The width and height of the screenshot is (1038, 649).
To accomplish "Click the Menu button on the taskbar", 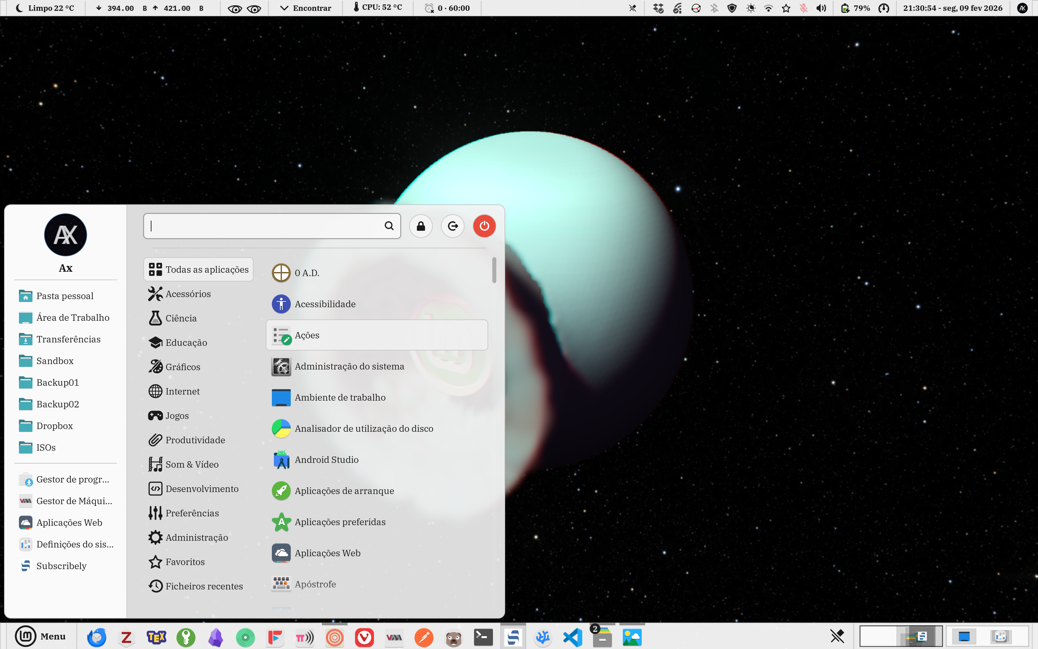I will click(x=41, y=636).
